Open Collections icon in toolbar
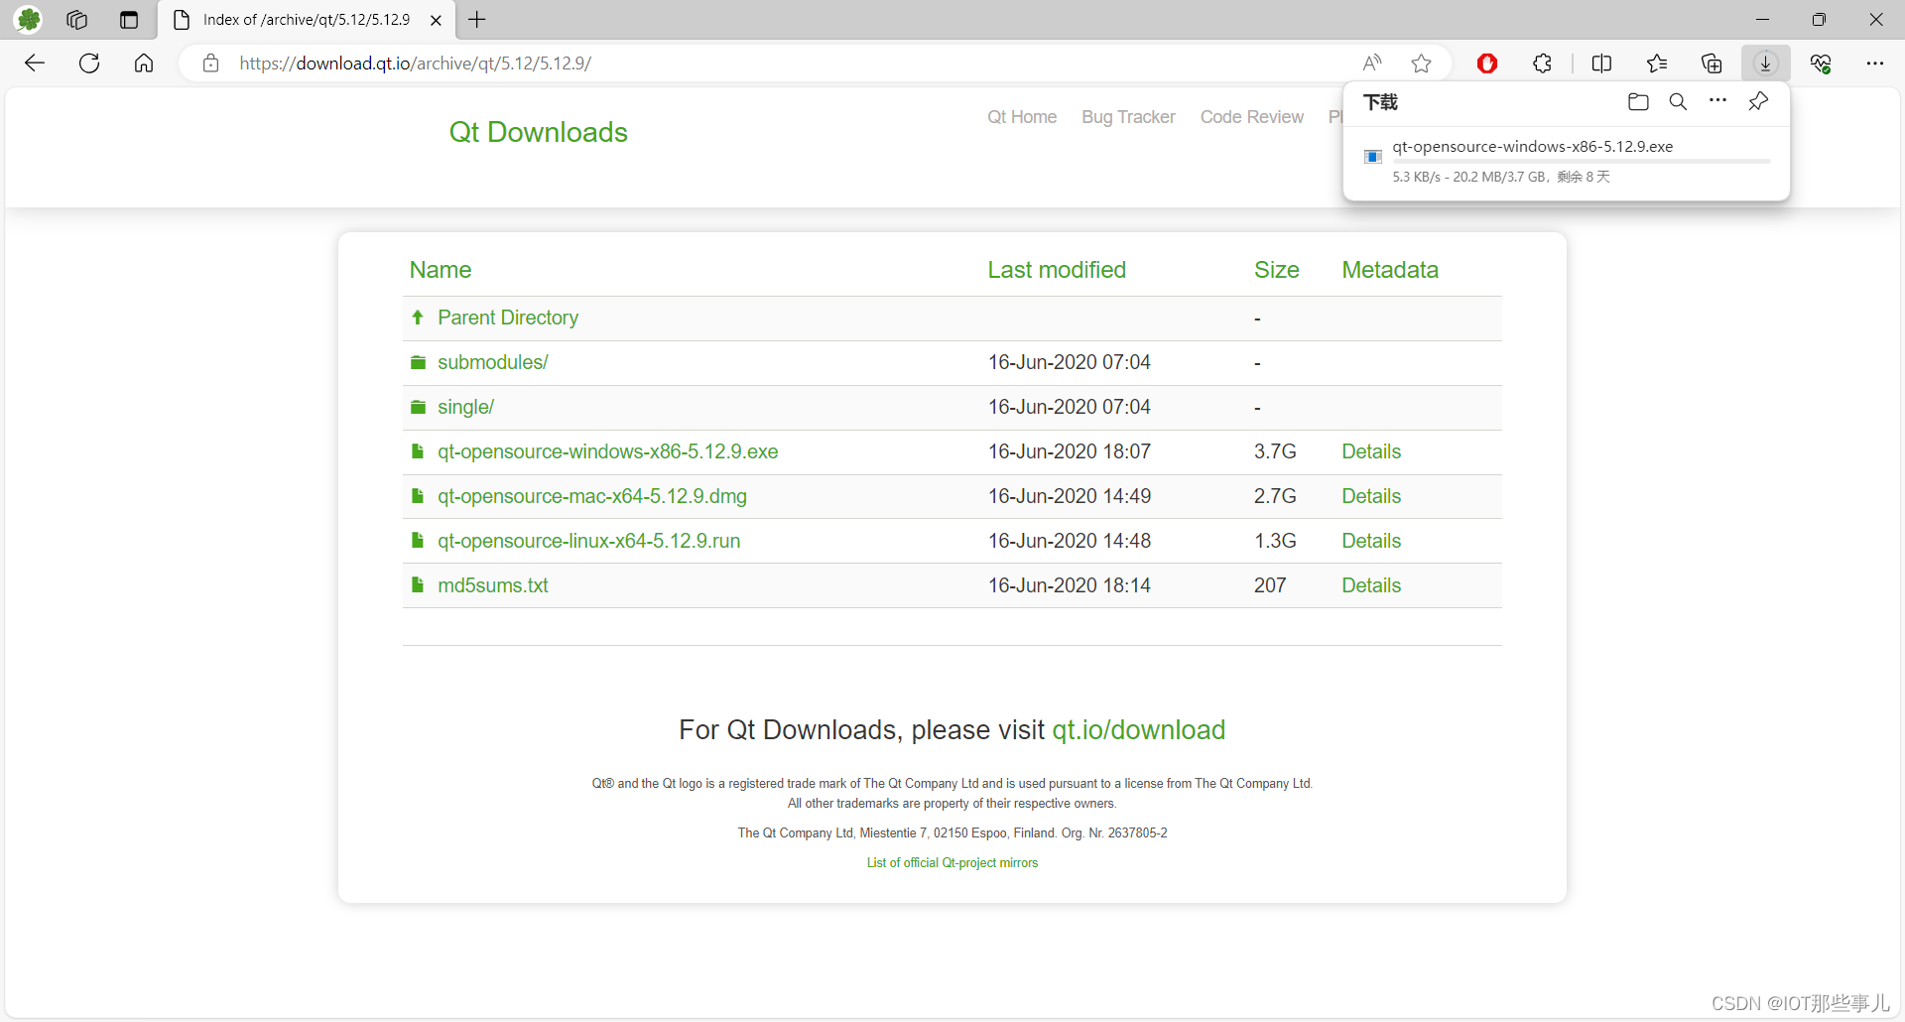The image size is (1905, 1022). coord(1711,64)
